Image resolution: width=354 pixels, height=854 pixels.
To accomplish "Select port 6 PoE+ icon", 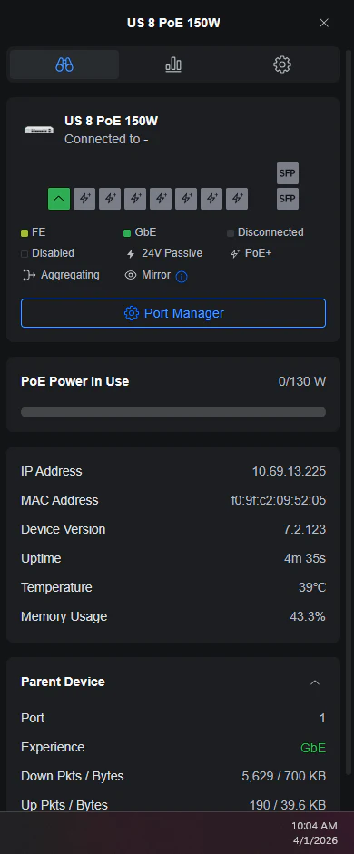I will pyautogui.click(x=186, y=199).
